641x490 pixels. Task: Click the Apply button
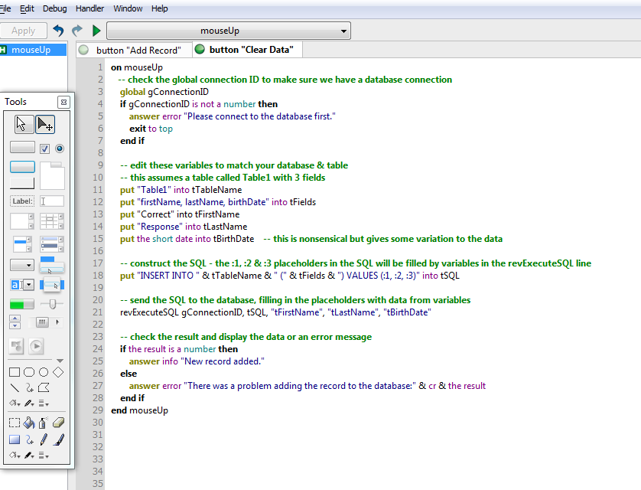pyautogui.click(x=23, y=31)
